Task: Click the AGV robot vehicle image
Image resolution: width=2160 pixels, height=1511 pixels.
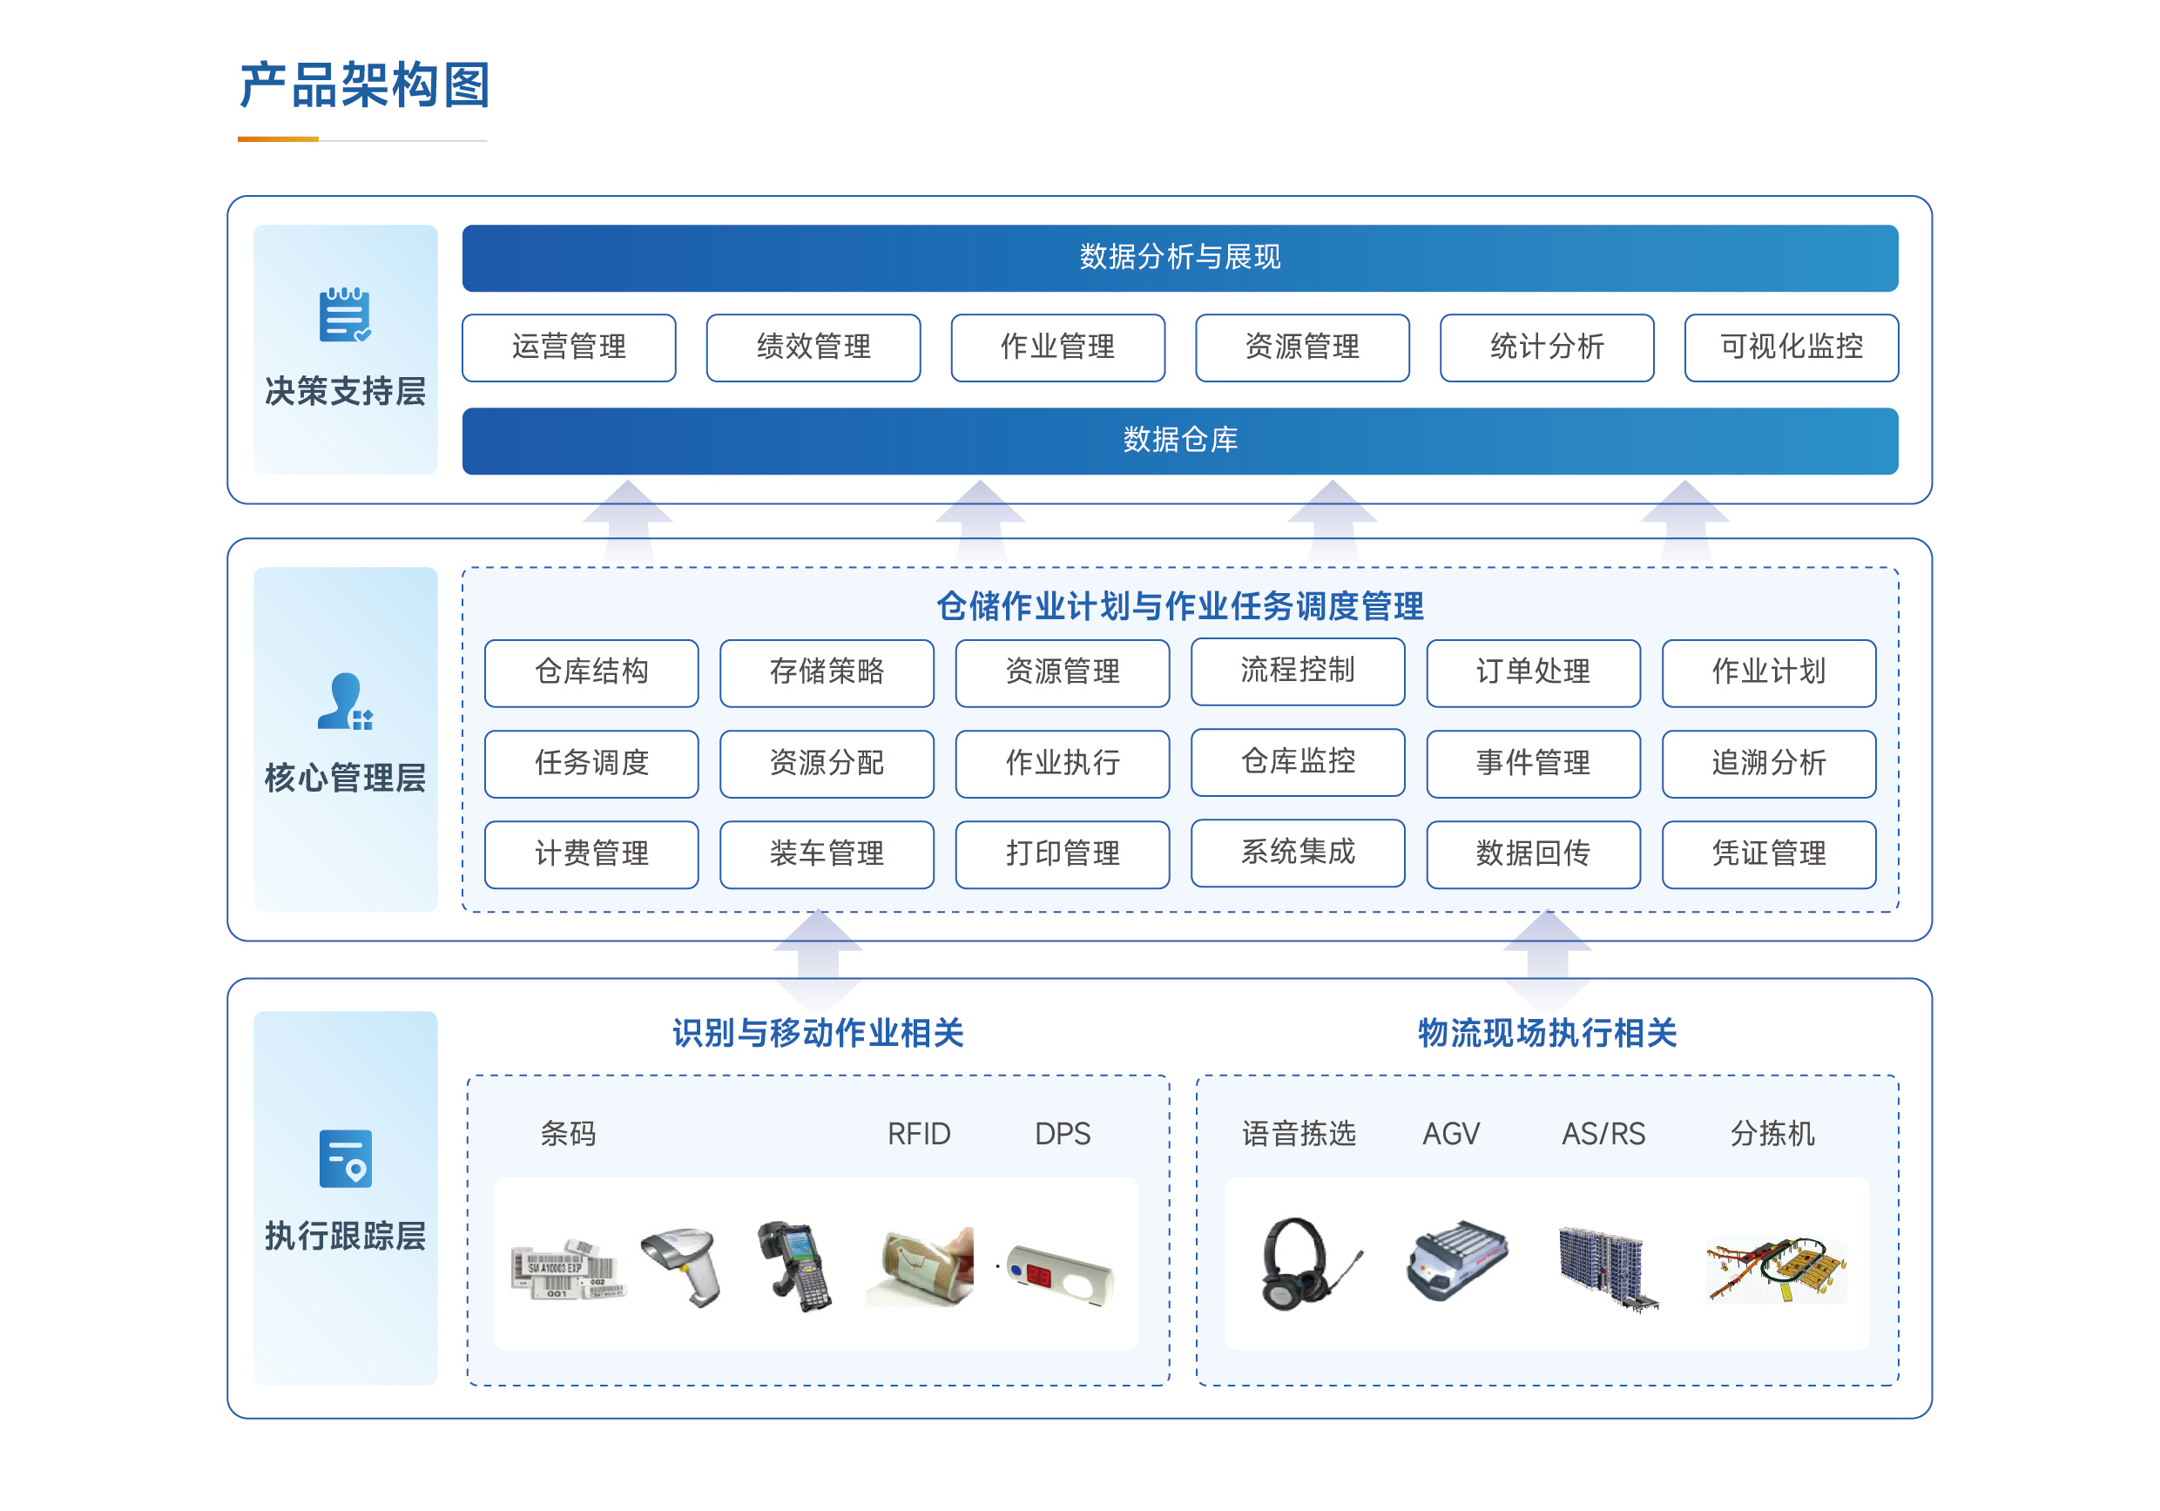Action: 1456,1261
